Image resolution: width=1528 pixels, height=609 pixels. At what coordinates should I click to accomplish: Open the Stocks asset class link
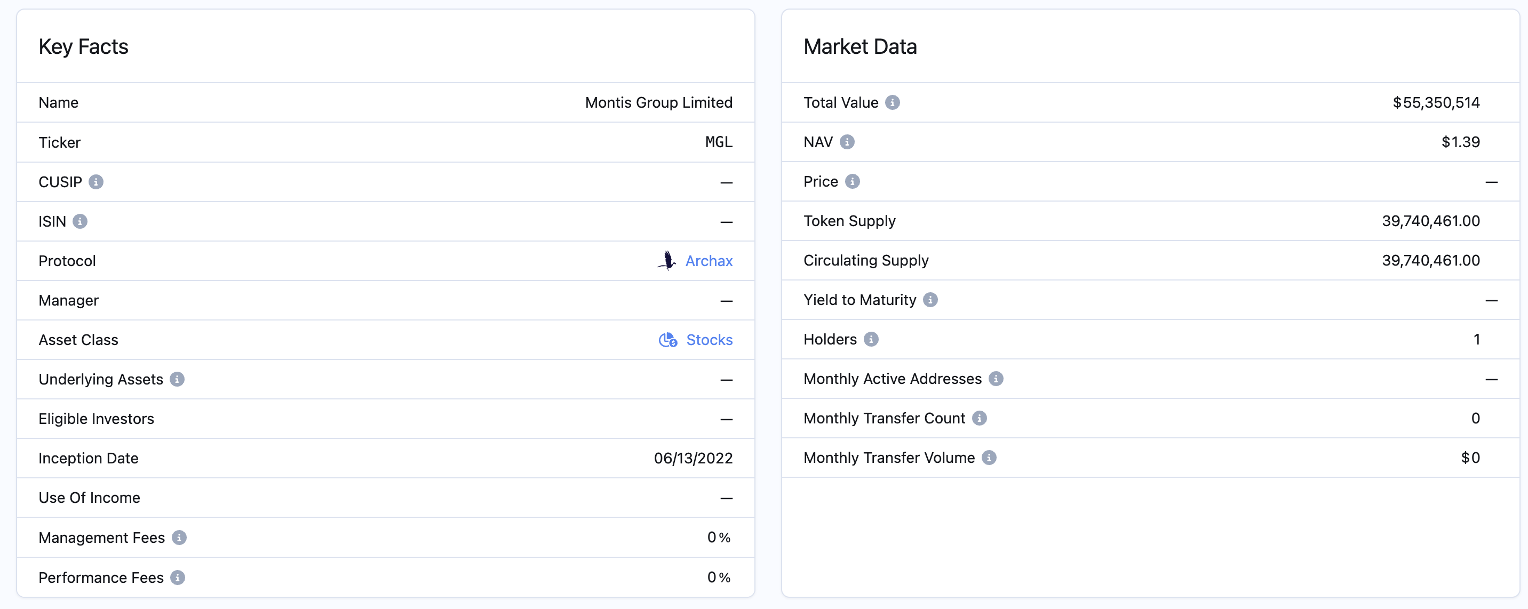point(710,340)
